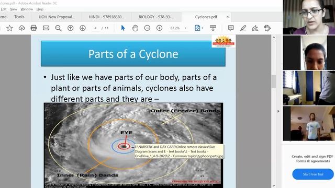Screen dimensions: 335x188
Task: Select the highlight pen tool
Action: [x=243, y=28]
